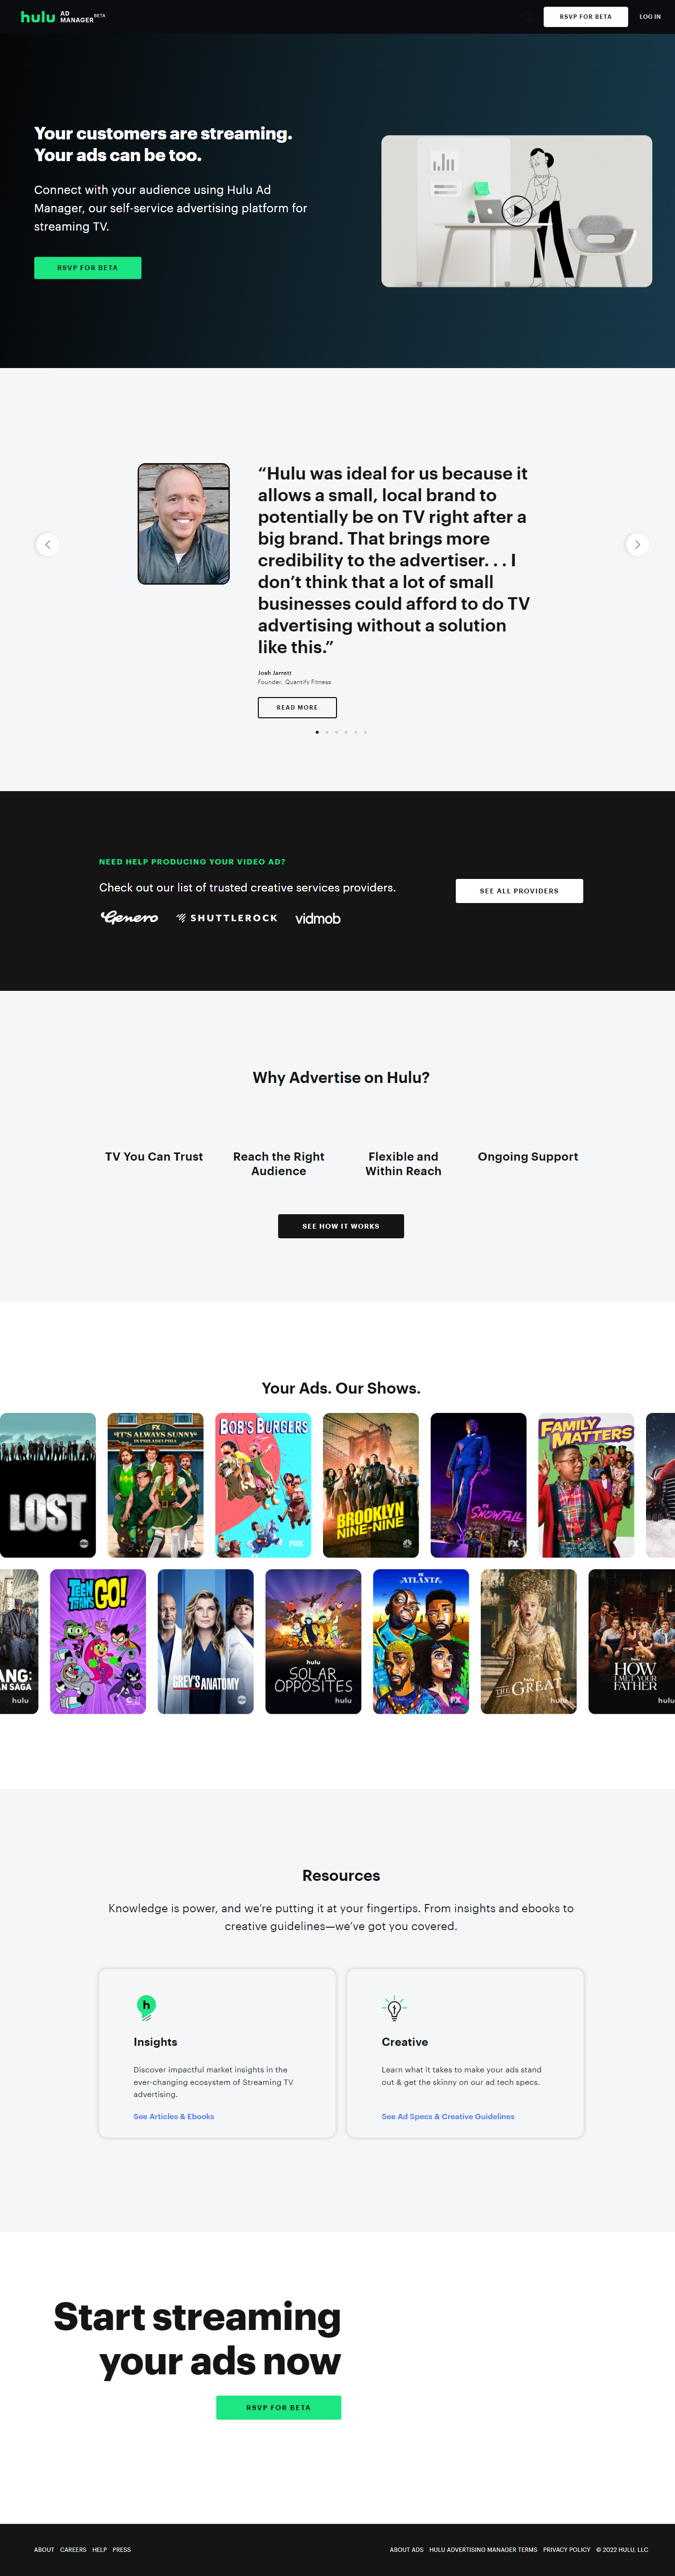Screen dimensions: 675x2576
Task: Select the Bob's Burgers show poster
Action: [x=264, y=1485]
